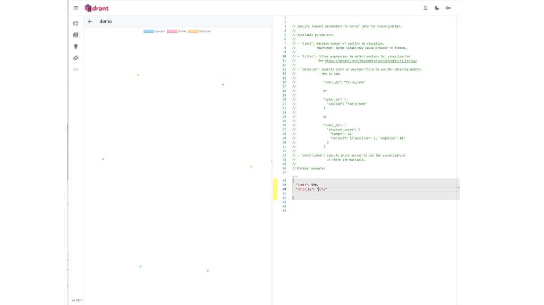Viewport: 544px width, 305px height.
Task: Click the Qdrant logo
Action: (x=97, y=8)
